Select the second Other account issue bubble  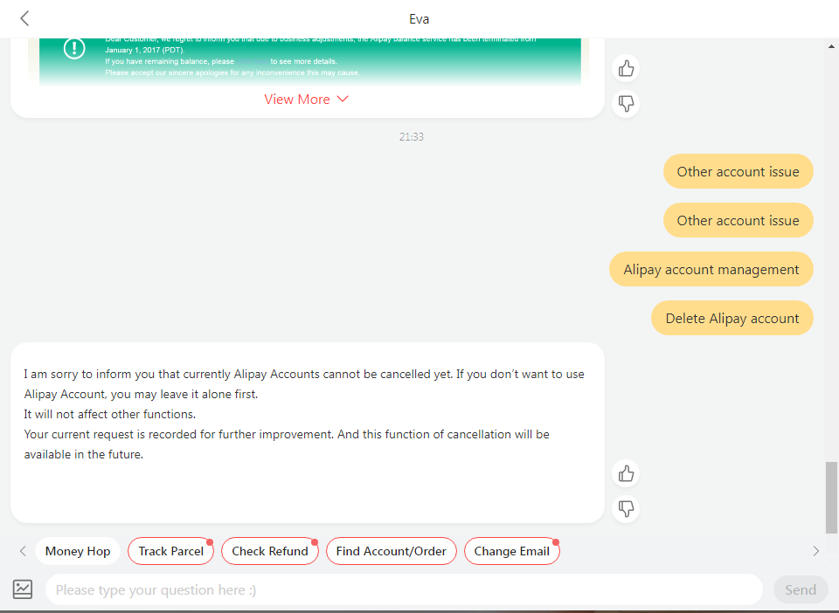coord(738,220)
